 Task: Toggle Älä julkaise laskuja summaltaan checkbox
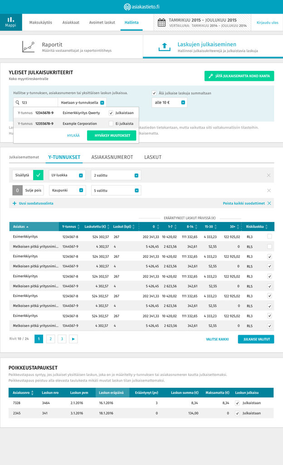click(154, 93)
